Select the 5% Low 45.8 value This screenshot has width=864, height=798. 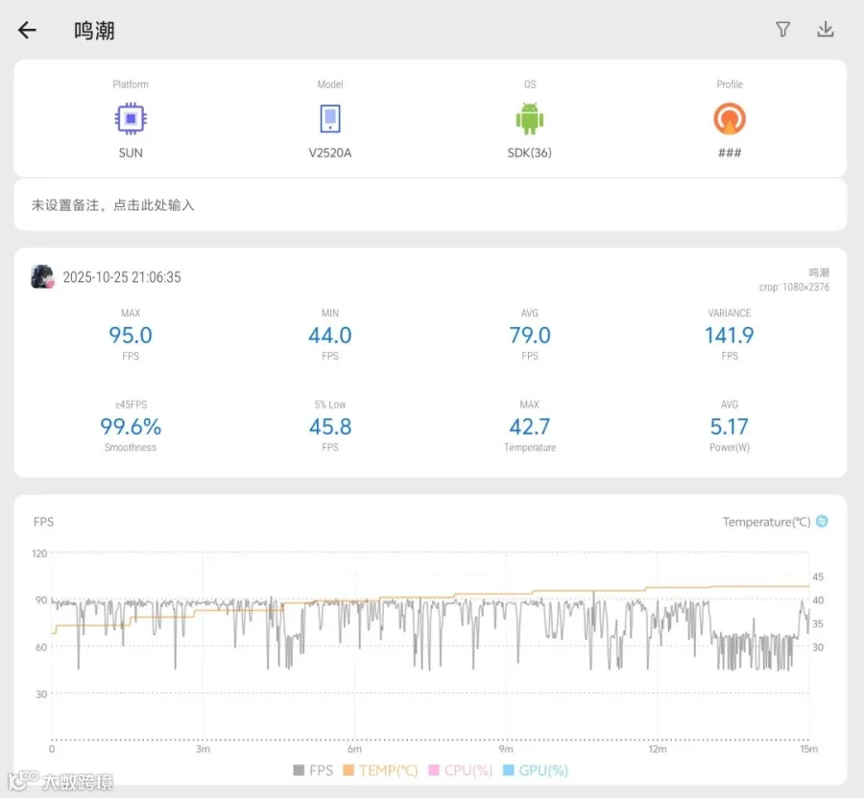(330, 427)
